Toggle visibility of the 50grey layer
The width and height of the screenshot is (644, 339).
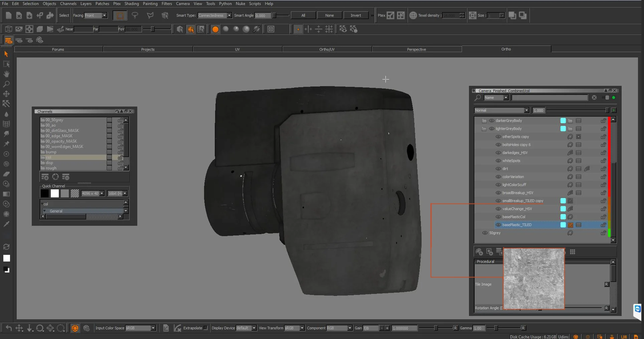(485, 233)
